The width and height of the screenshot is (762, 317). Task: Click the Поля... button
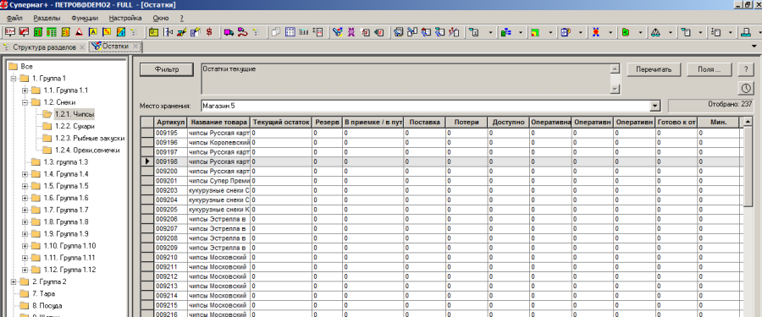pyautogui.click(x=709, y=69)
